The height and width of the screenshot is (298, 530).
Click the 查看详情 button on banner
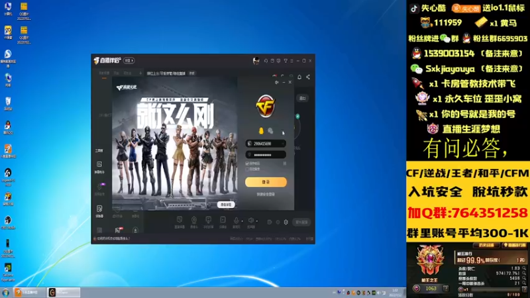[x=226, y=205]
